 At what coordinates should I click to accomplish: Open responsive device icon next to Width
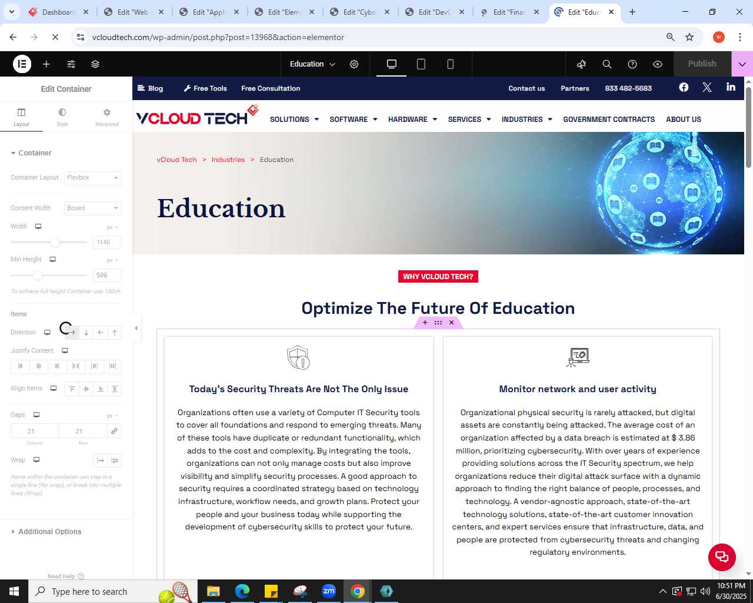click(x=38, y=227)
